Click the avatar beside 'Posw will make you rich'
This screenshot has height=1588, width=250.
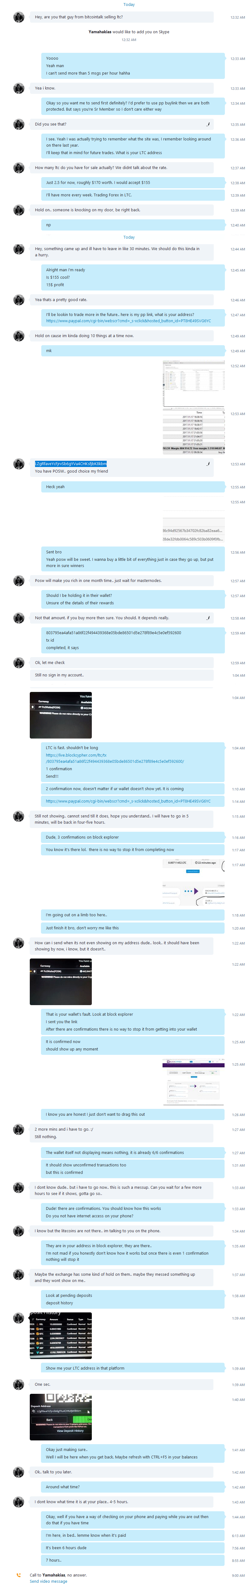19,581
